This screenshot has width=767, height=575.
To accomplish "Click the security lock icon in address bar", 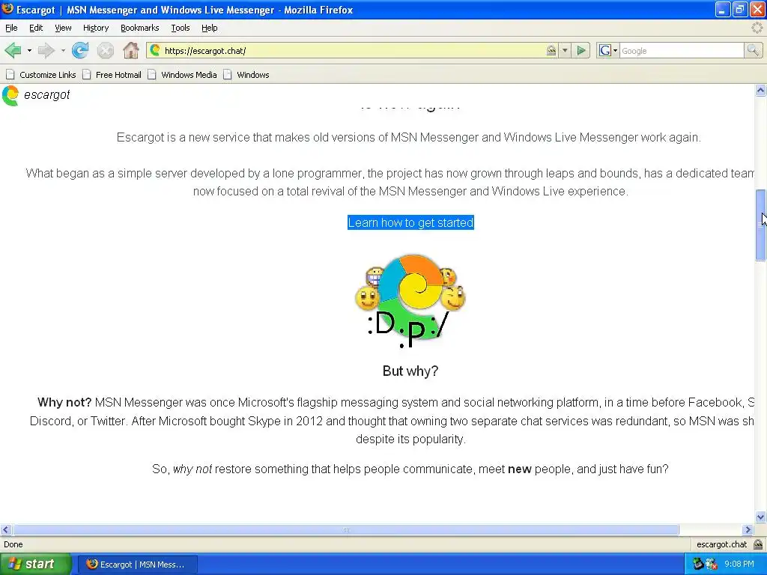I will click(x=551, y=50).
